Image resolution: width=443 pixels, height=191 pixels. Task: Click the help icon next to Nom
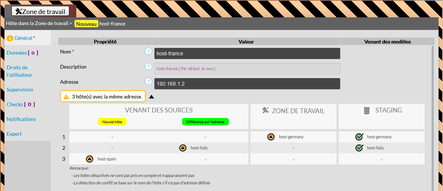coord(149,52)
